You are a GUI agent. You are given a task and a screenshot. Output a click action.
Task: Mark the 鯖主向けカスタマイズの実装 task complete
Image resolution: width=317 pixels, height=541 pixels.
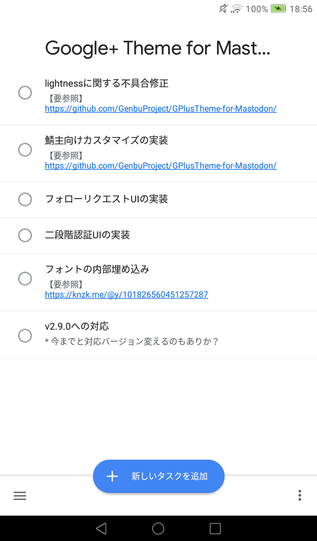tap(25, 150)
